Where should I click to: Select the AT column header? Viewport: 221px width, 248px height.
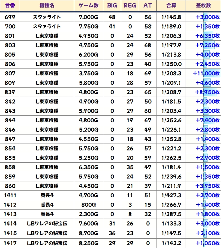coord(147,6)
